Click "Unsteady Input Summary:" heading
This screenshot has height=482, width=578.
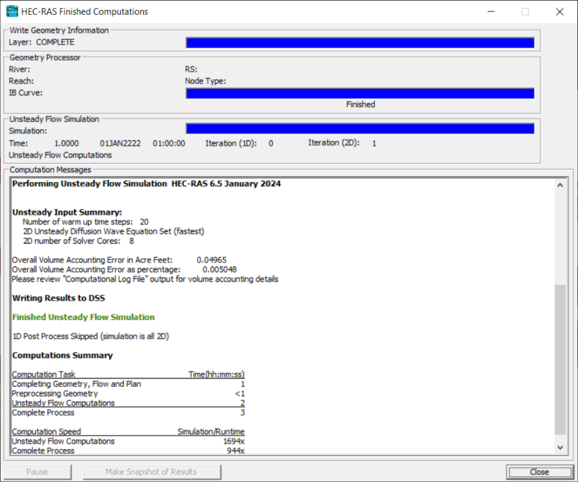click(x=67, y=212)
